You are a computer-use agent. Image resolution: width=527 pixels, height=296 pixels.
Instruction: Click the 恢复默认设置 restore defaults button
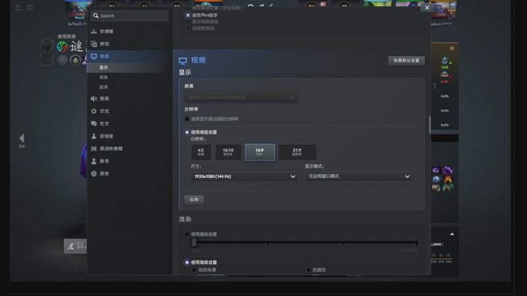pos(406,61)
